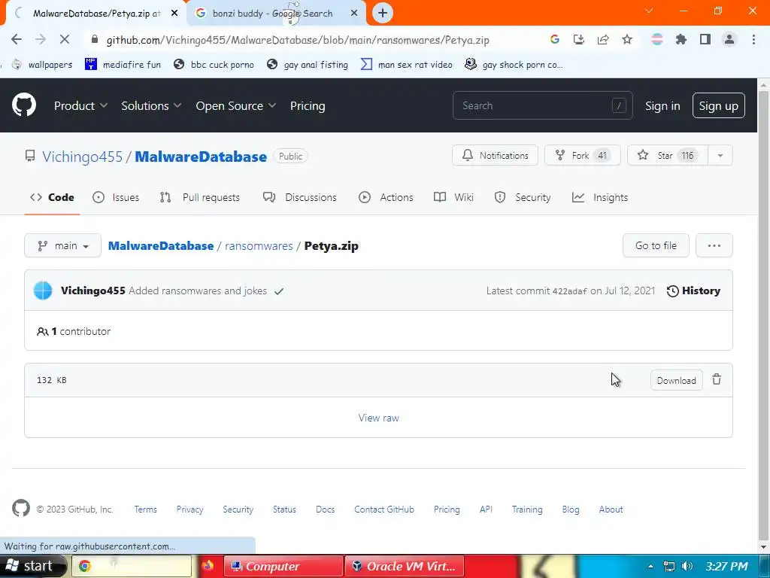This screenshot has height=578, width=770.
Task: Click the Sign in link
Action: point(662,105)
